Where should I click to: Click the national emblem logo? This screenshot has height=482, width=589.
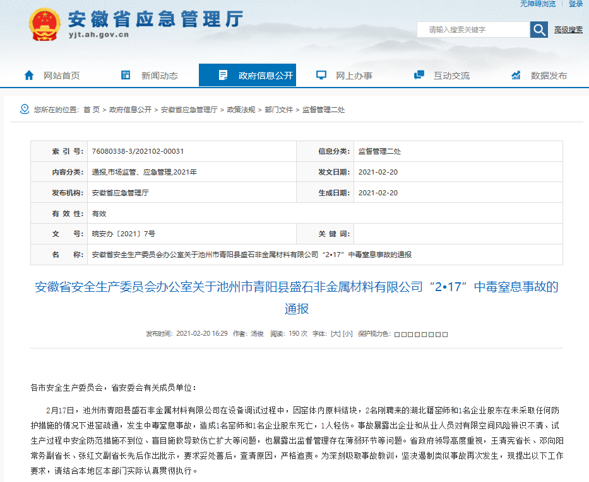click(x=44, y=25)
